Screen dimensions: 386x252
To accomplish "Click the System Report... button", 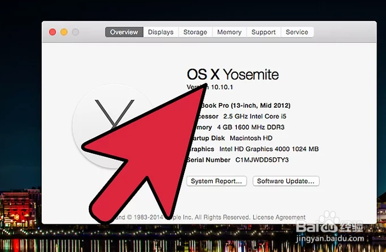I will [217, 181].
